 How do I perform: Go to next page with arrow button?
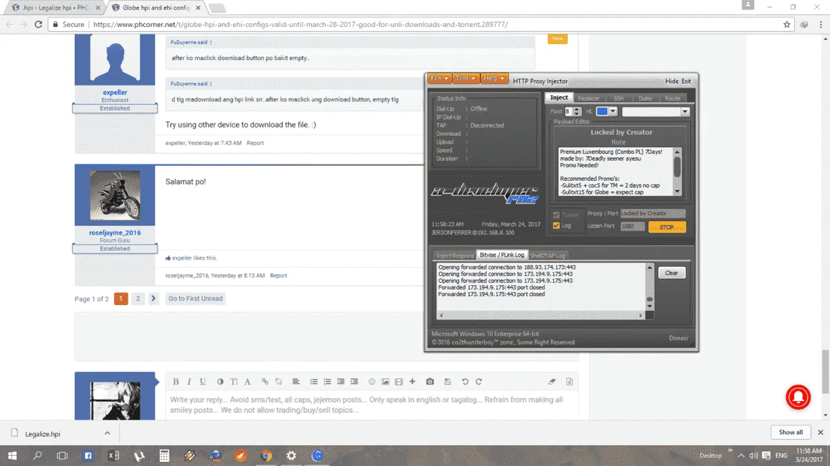154,299
